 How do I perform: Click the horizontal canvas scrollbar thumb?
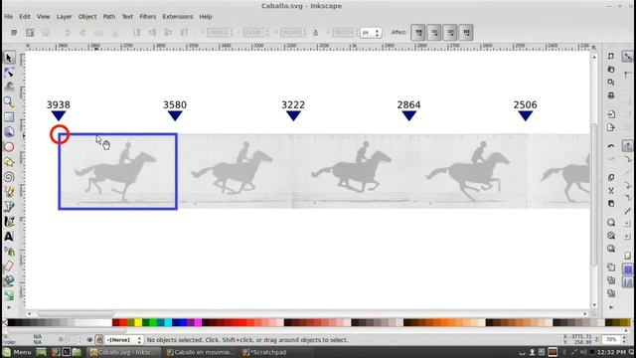[x=76, y=313]
